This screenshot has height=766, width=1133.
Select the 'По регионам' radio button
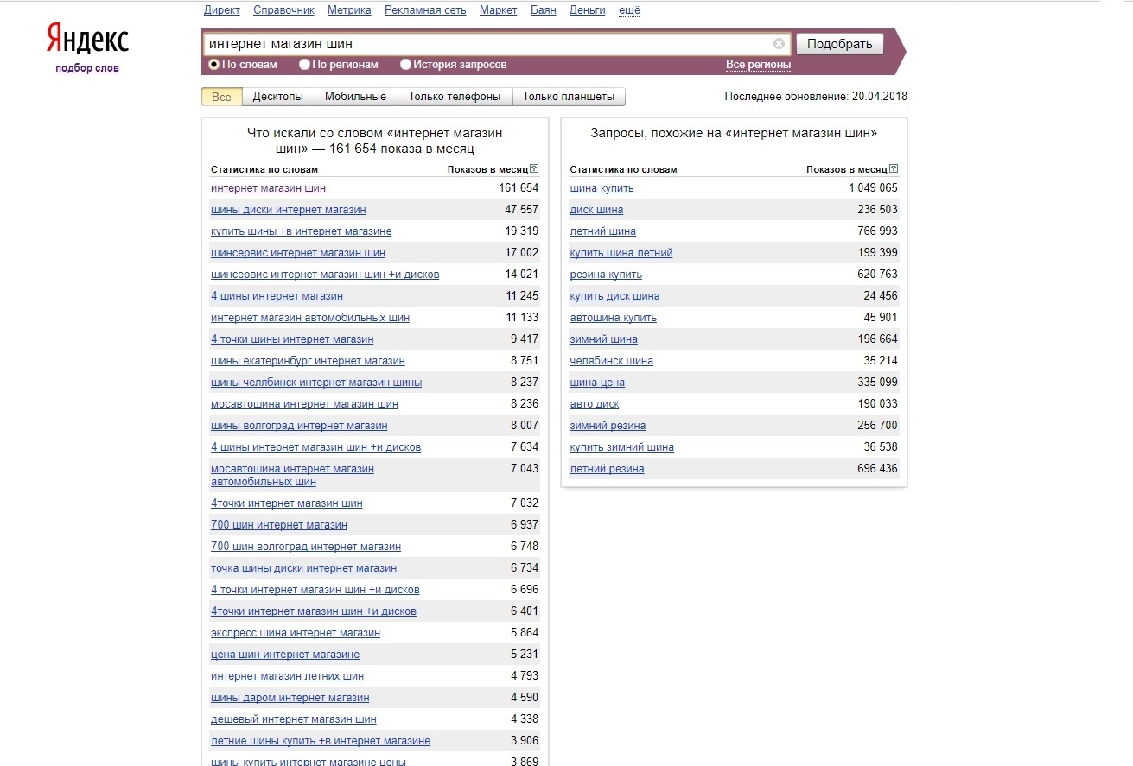coord(304,65)
